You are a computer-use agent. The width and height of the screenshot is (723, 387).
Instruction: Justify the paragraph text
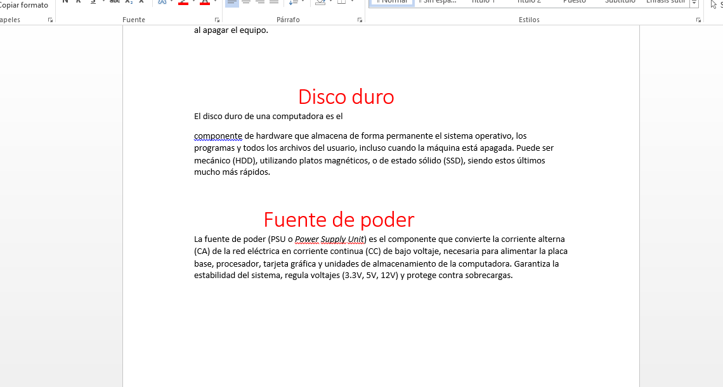(274, 2)
